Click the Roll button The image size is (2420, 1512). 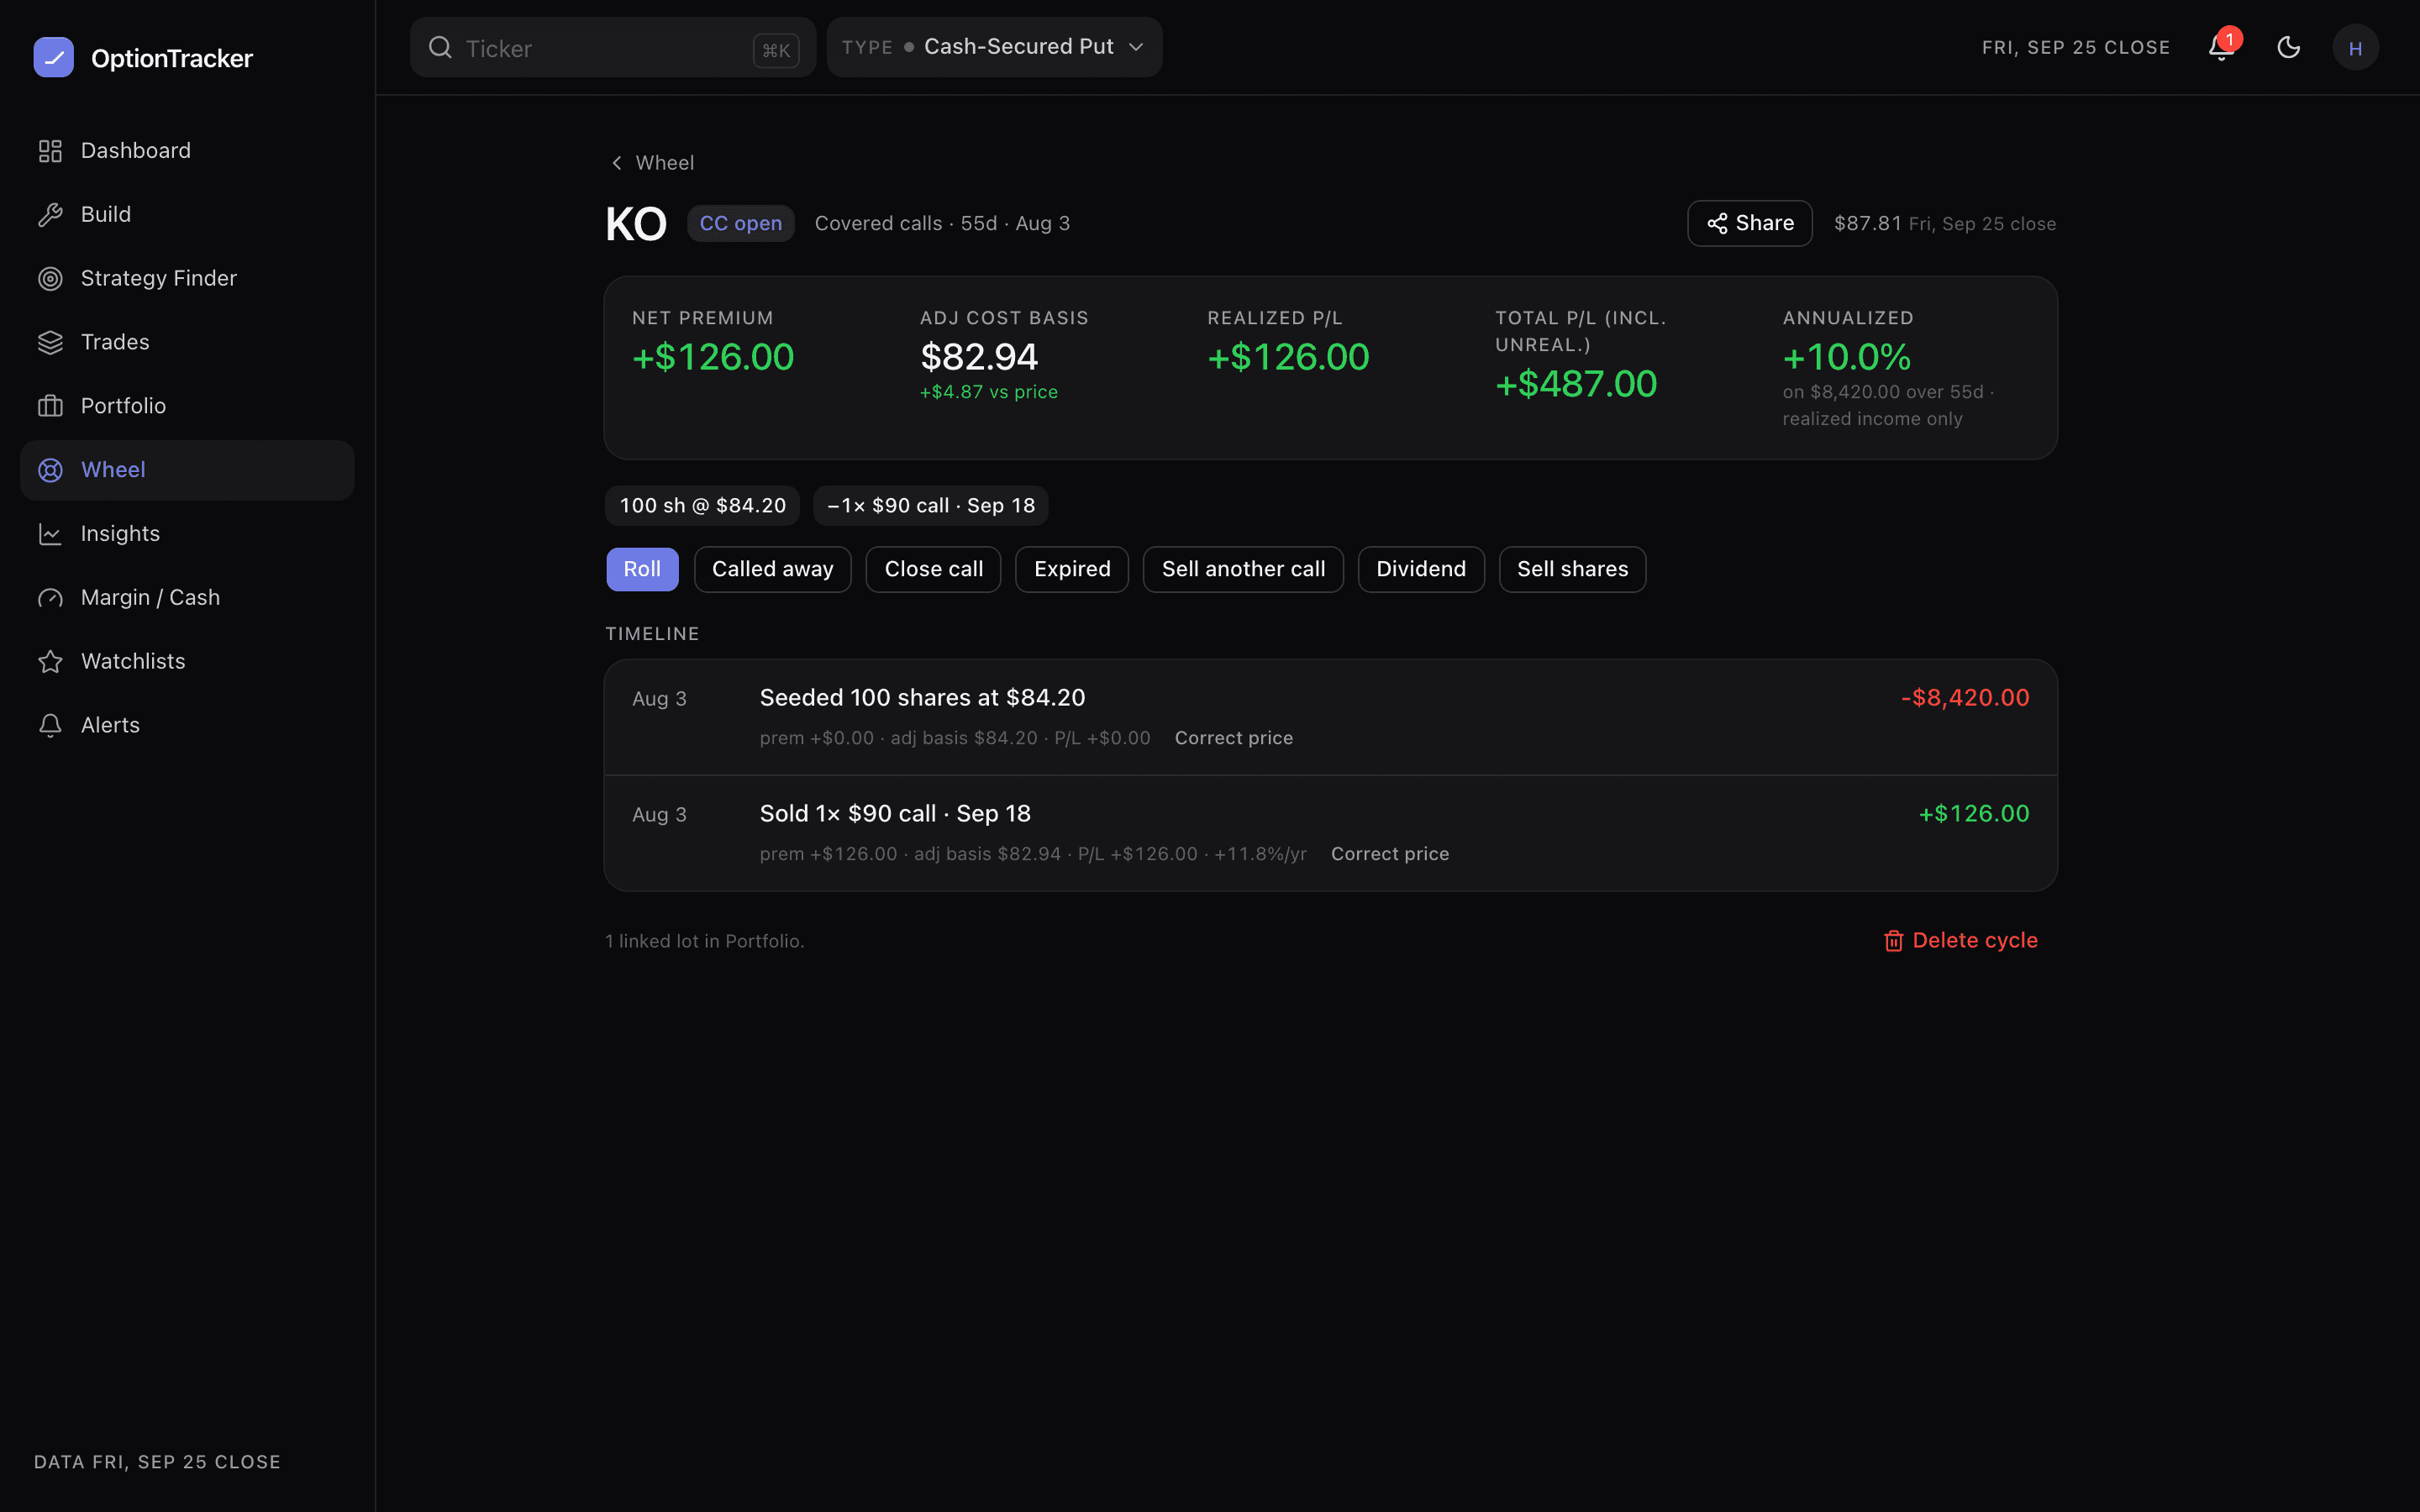(x=642, y=569)
